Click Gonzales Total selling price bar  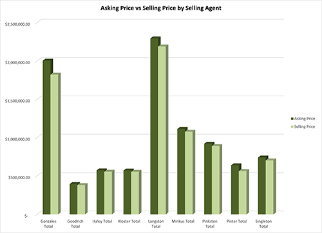55,144
